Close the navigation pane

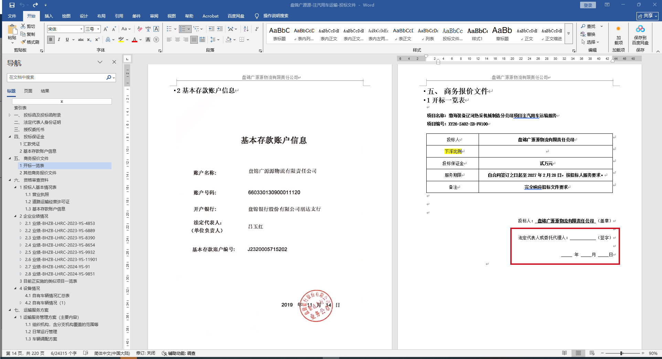114,62
